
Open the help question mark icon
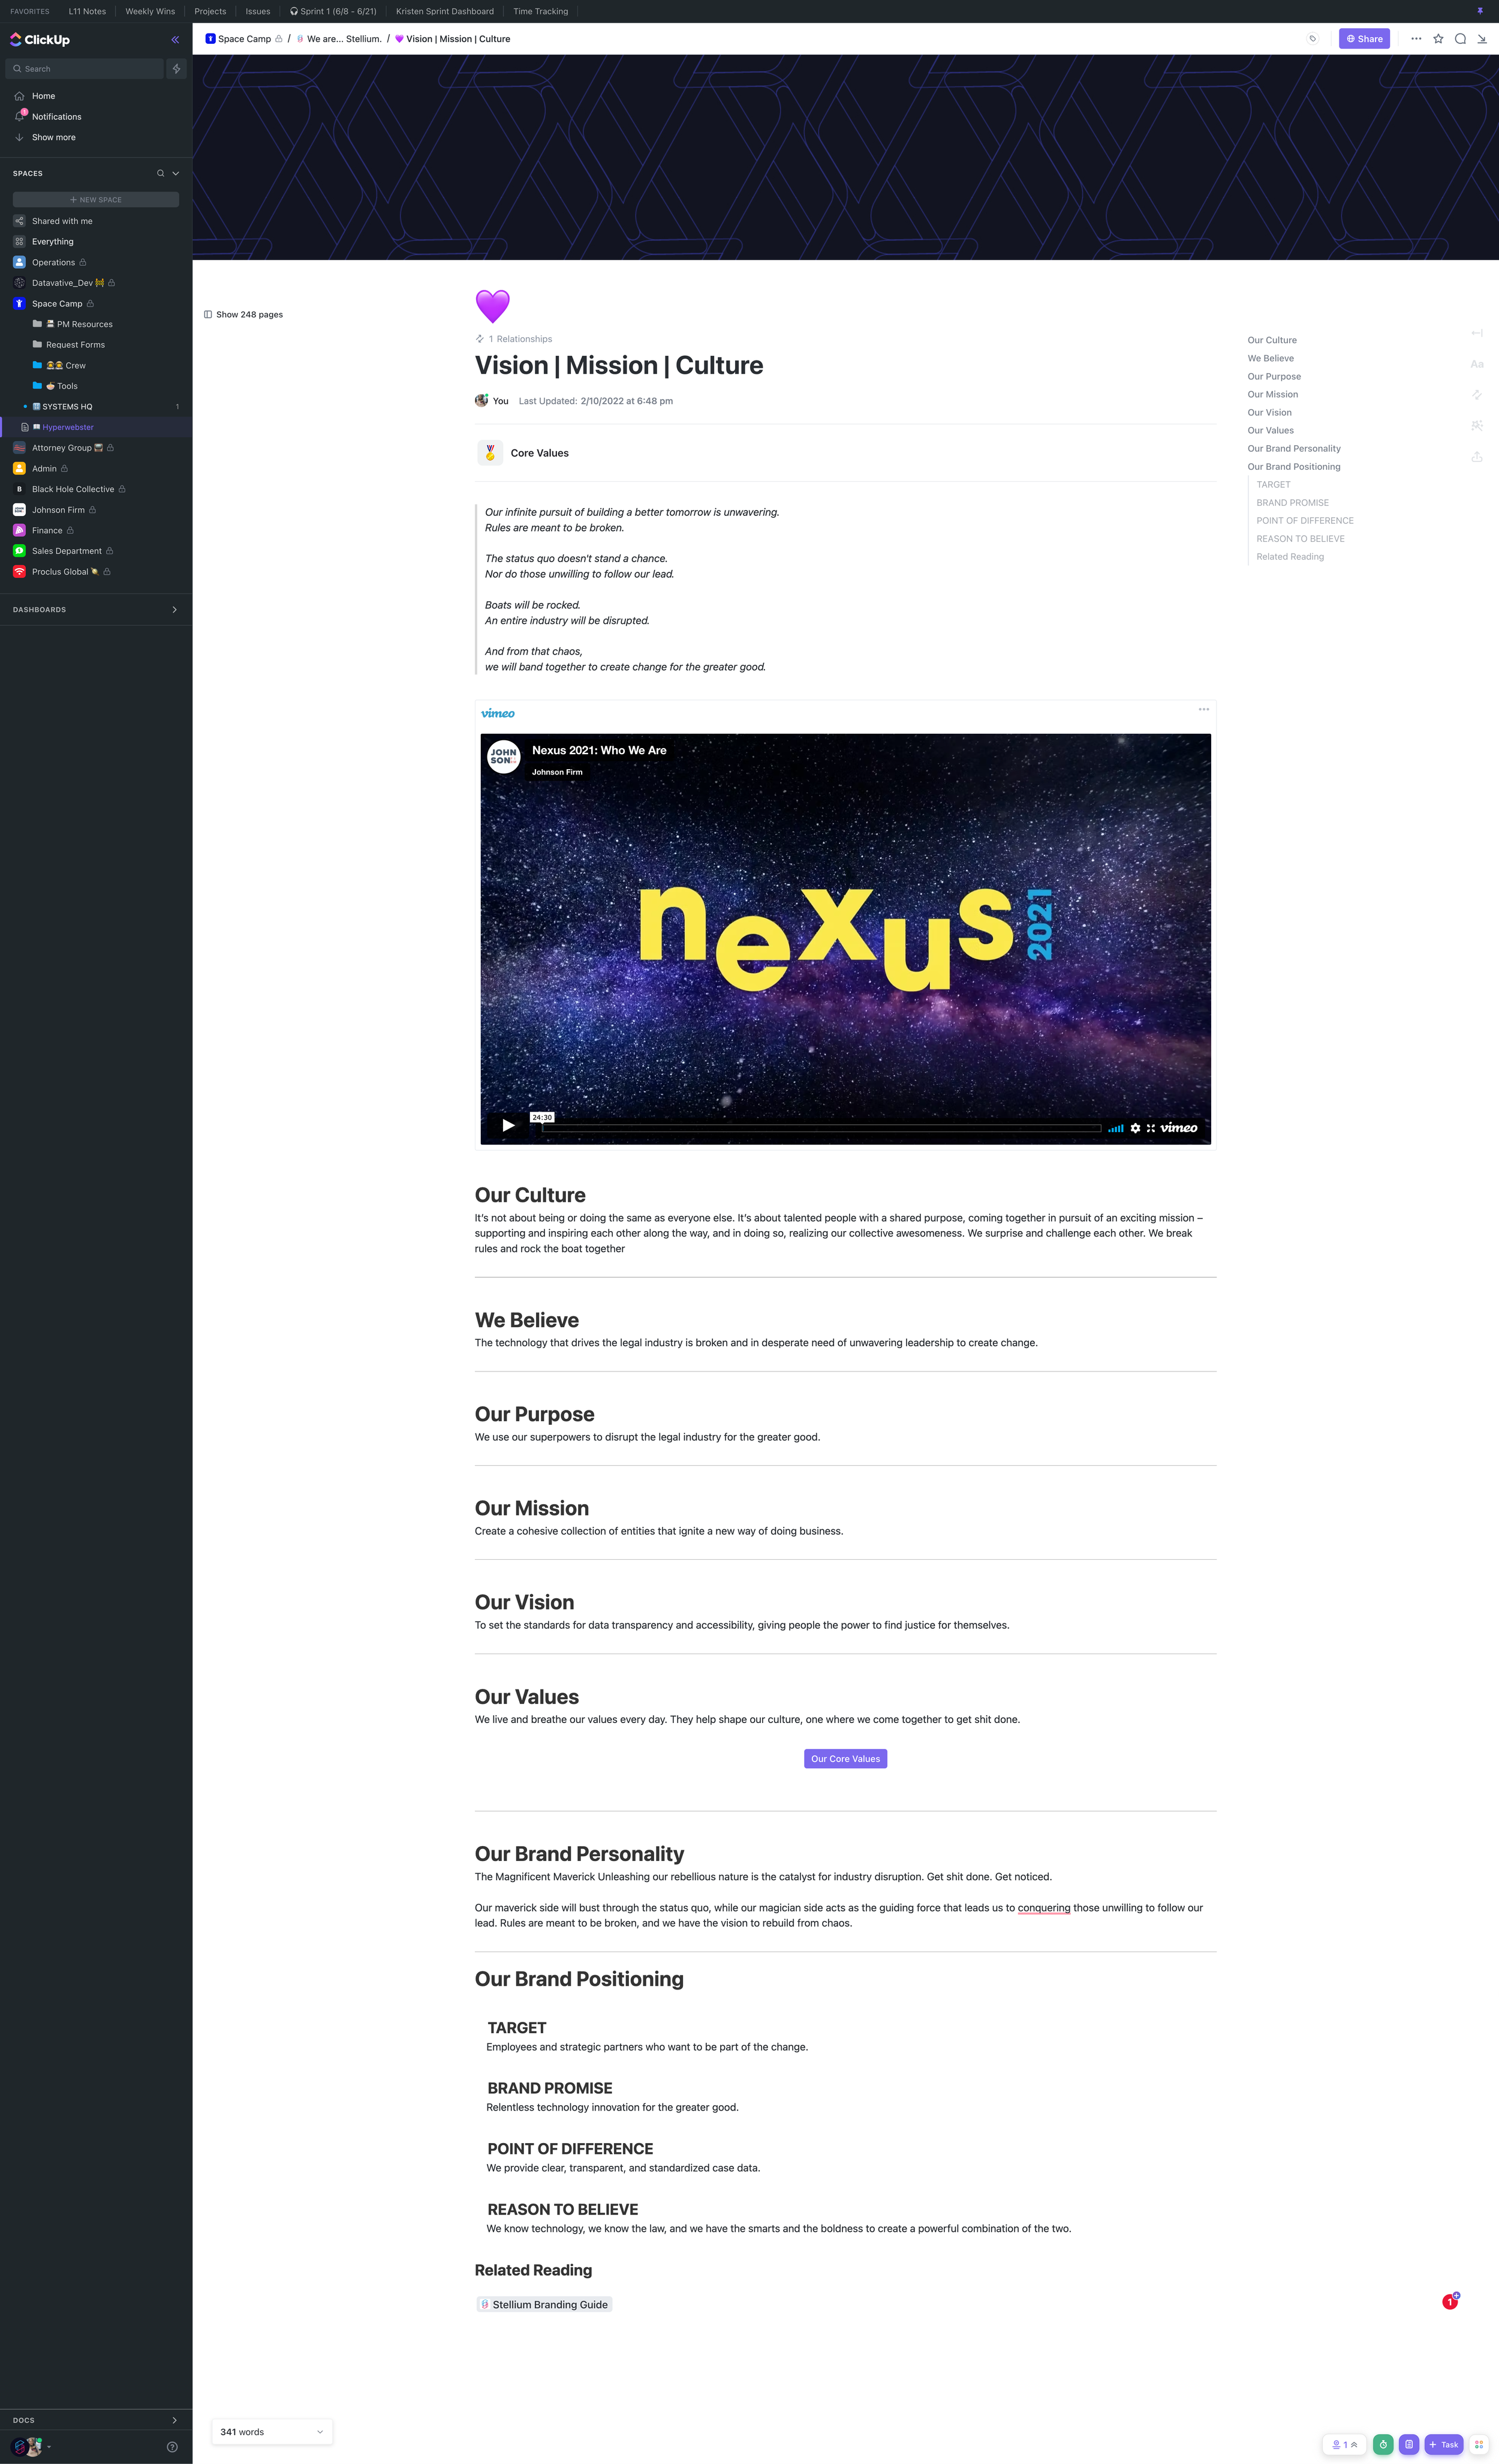pyautogui.click(x=172, y=2447)
